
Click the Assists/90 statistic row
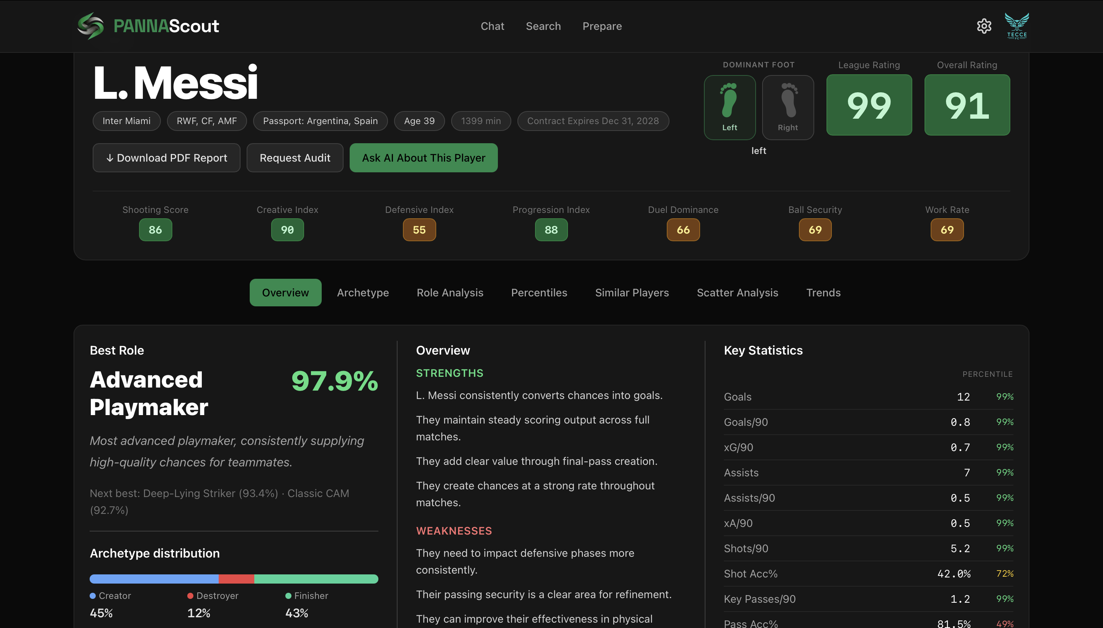coord(868,498)
